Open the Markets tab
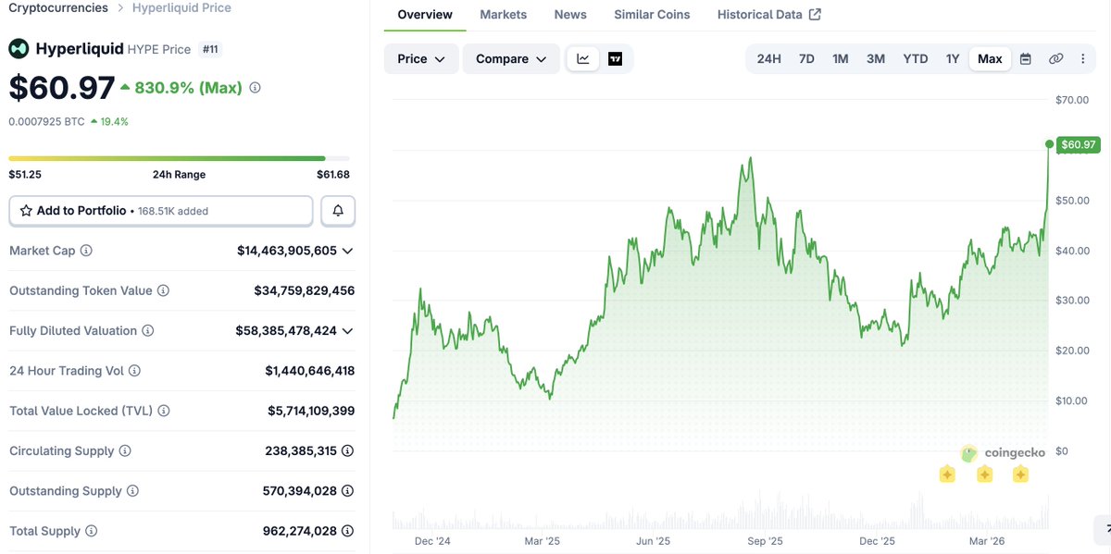Screen dimensions: 1111x554 coord(504,15)
